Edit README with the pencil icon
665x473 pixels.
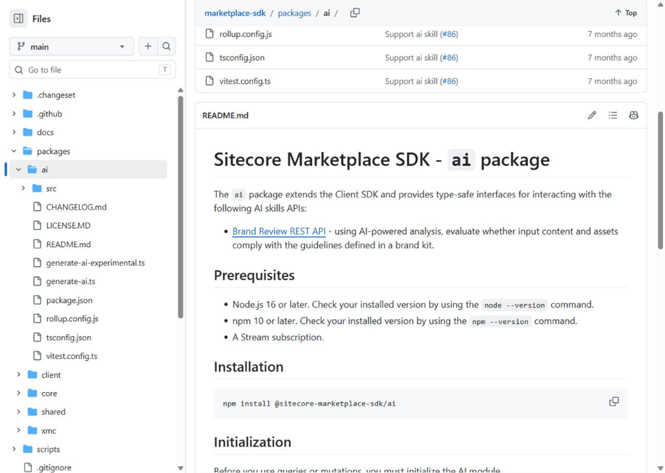pyautogui.click(x=592, y=115)
